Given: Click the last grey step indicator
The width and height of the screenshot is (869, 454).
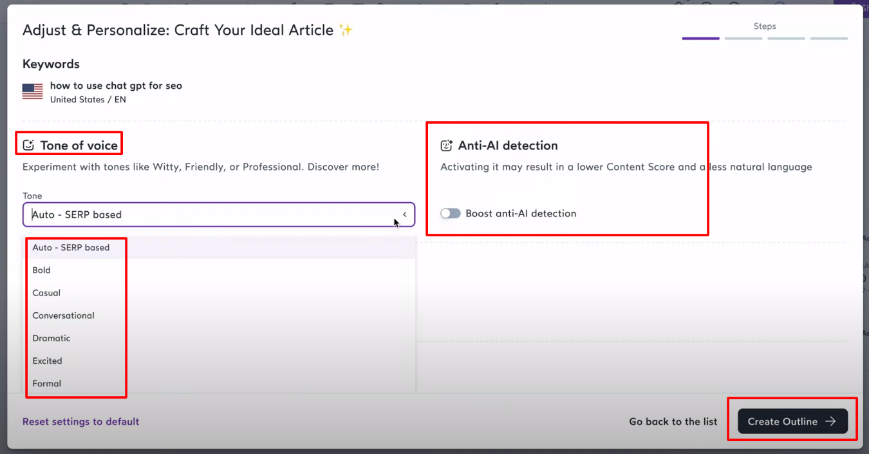Looking at the screenshot, I should point(828,39).
